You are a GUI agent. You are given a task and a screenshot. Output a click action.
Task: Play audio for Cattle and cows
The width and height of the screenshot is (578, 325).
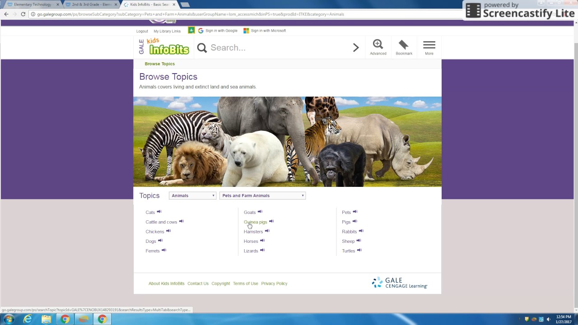(x=182, y=221)
